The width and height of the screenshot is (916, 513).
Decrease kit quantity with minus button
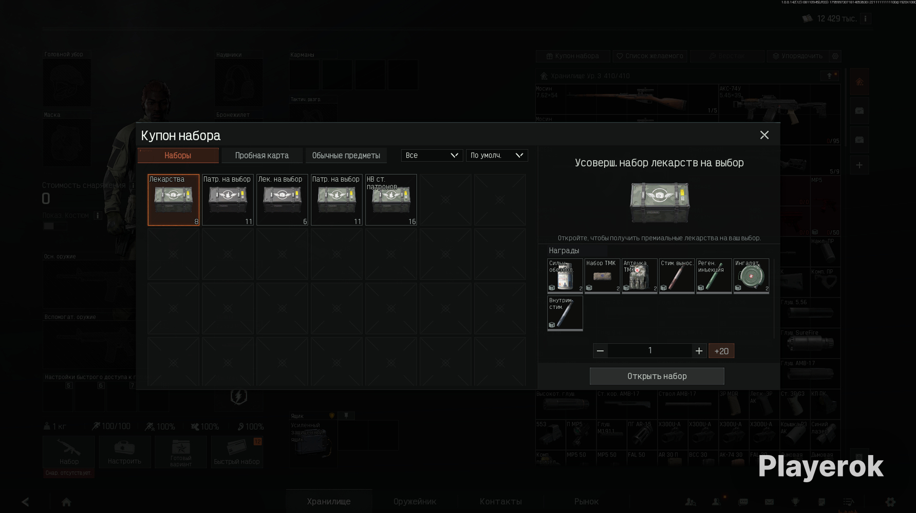(x=600, y=351)
